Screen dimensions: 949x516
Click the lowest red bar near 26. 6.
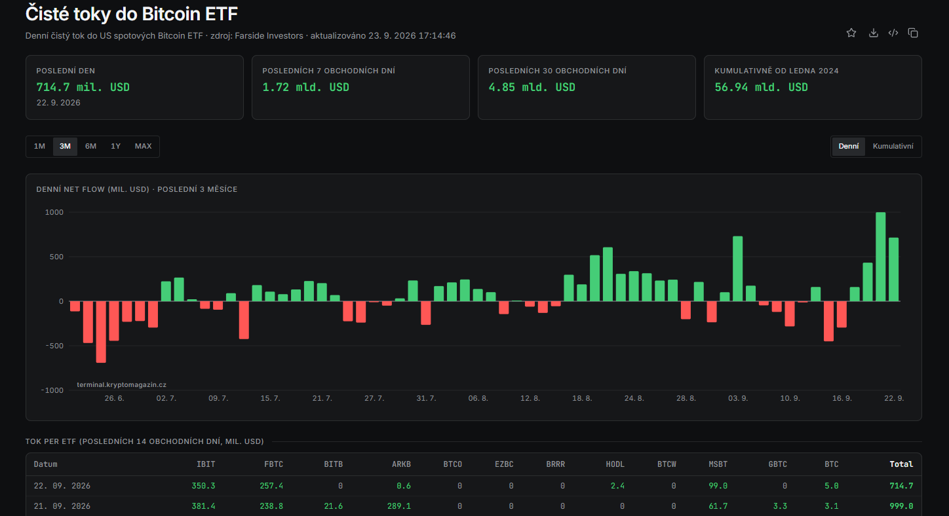[x=101, y=331]
